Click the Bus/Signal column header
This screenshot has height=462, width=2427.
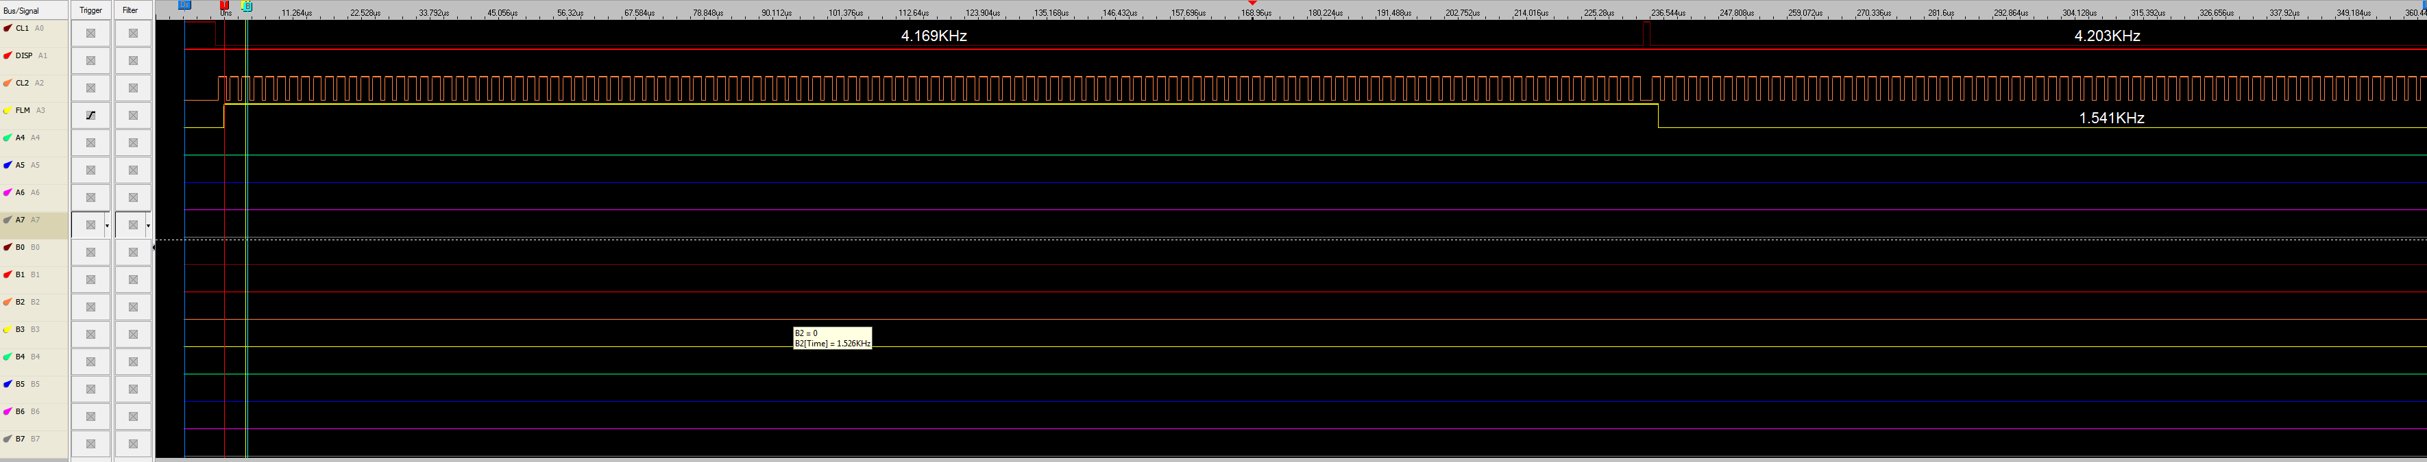coord(22,10)
